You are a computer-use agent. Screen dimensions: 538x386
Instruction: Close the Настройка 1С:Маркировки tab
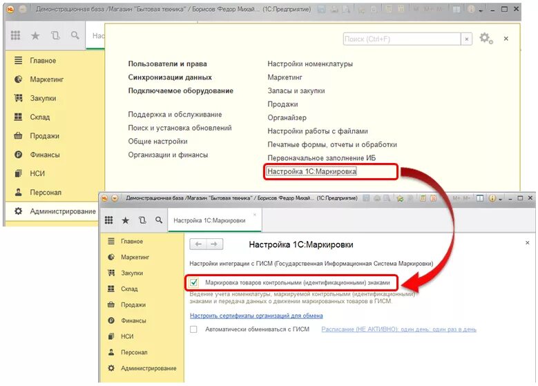pos(255,215)
